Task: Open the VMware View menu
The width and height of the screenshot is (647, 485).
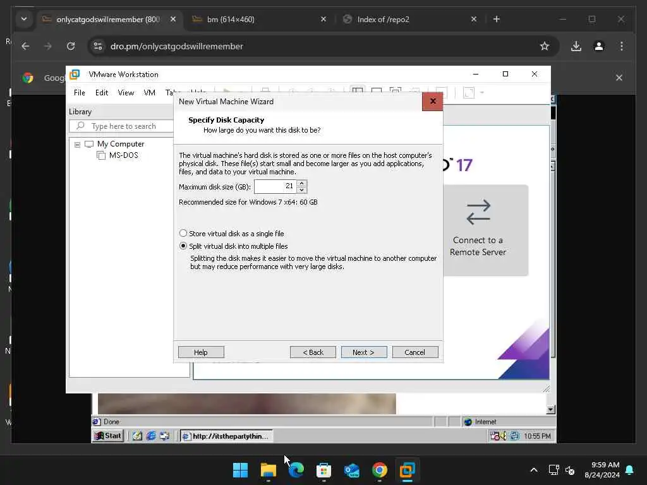Action: click(126, 93)
